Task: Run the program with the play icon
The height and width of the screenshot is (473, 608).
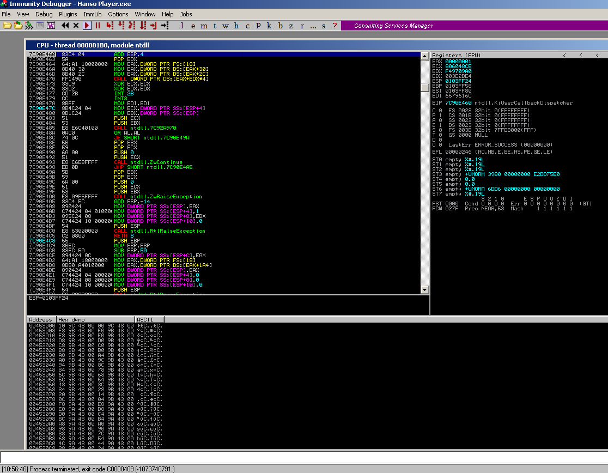Action: coord(87,26)
